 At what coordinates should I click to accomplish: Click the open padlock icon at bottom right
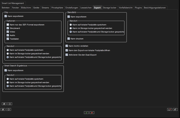point(175,110)
